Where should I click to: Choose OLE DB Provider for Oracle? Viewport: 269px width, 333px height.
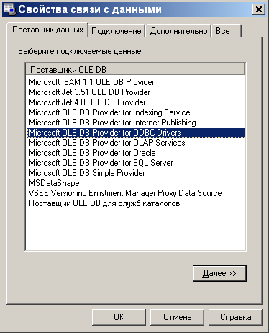pos(92,153)
